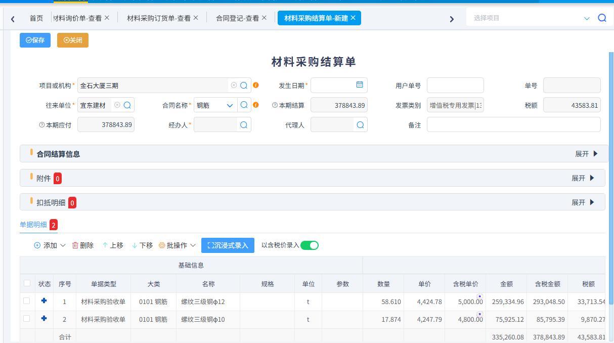The image size is (614, 343).
Task: Check the select-all checkbox in the table header
Action: click(27, 283)
